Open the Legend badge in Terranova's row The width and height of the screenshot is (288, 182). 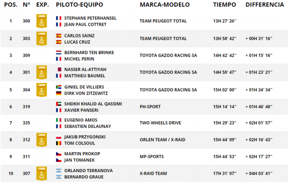[42, 174]
